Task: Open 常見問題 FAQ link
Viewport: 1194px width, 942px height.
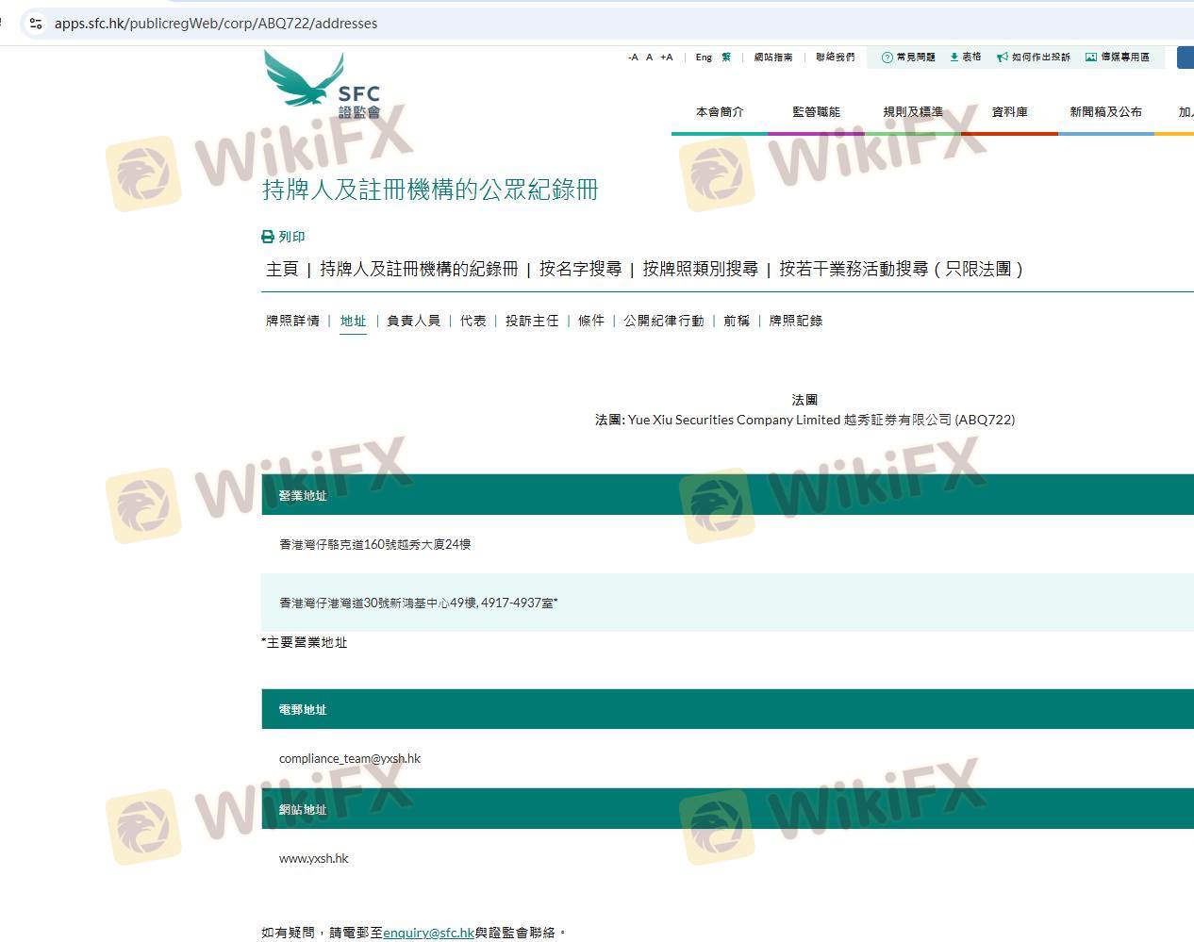Action: click(916, 58)
